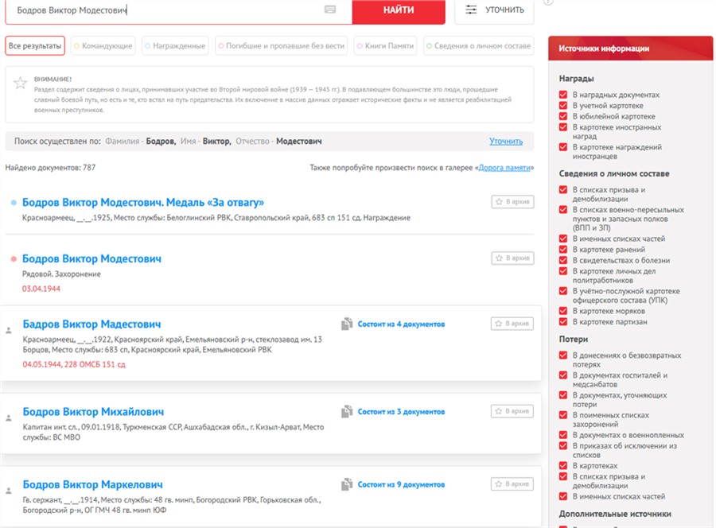
Task: Archive the Медаль «За отвагу» result
Action: pyautogui.click(x=512, y=202)
